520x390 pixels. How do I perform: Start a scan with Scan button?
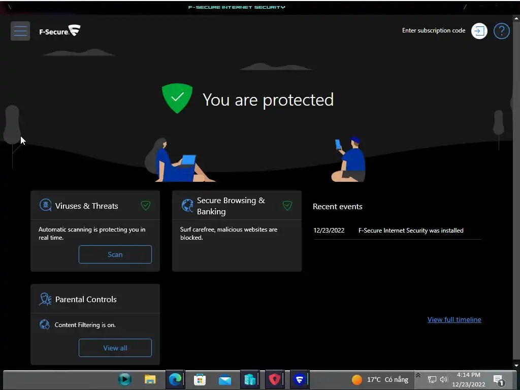115,254
